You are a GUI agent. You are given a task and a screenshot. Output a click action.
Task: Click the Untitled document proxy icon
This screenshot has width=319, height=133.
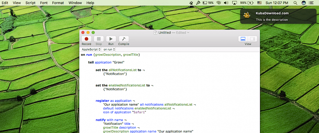pos(156,33)
